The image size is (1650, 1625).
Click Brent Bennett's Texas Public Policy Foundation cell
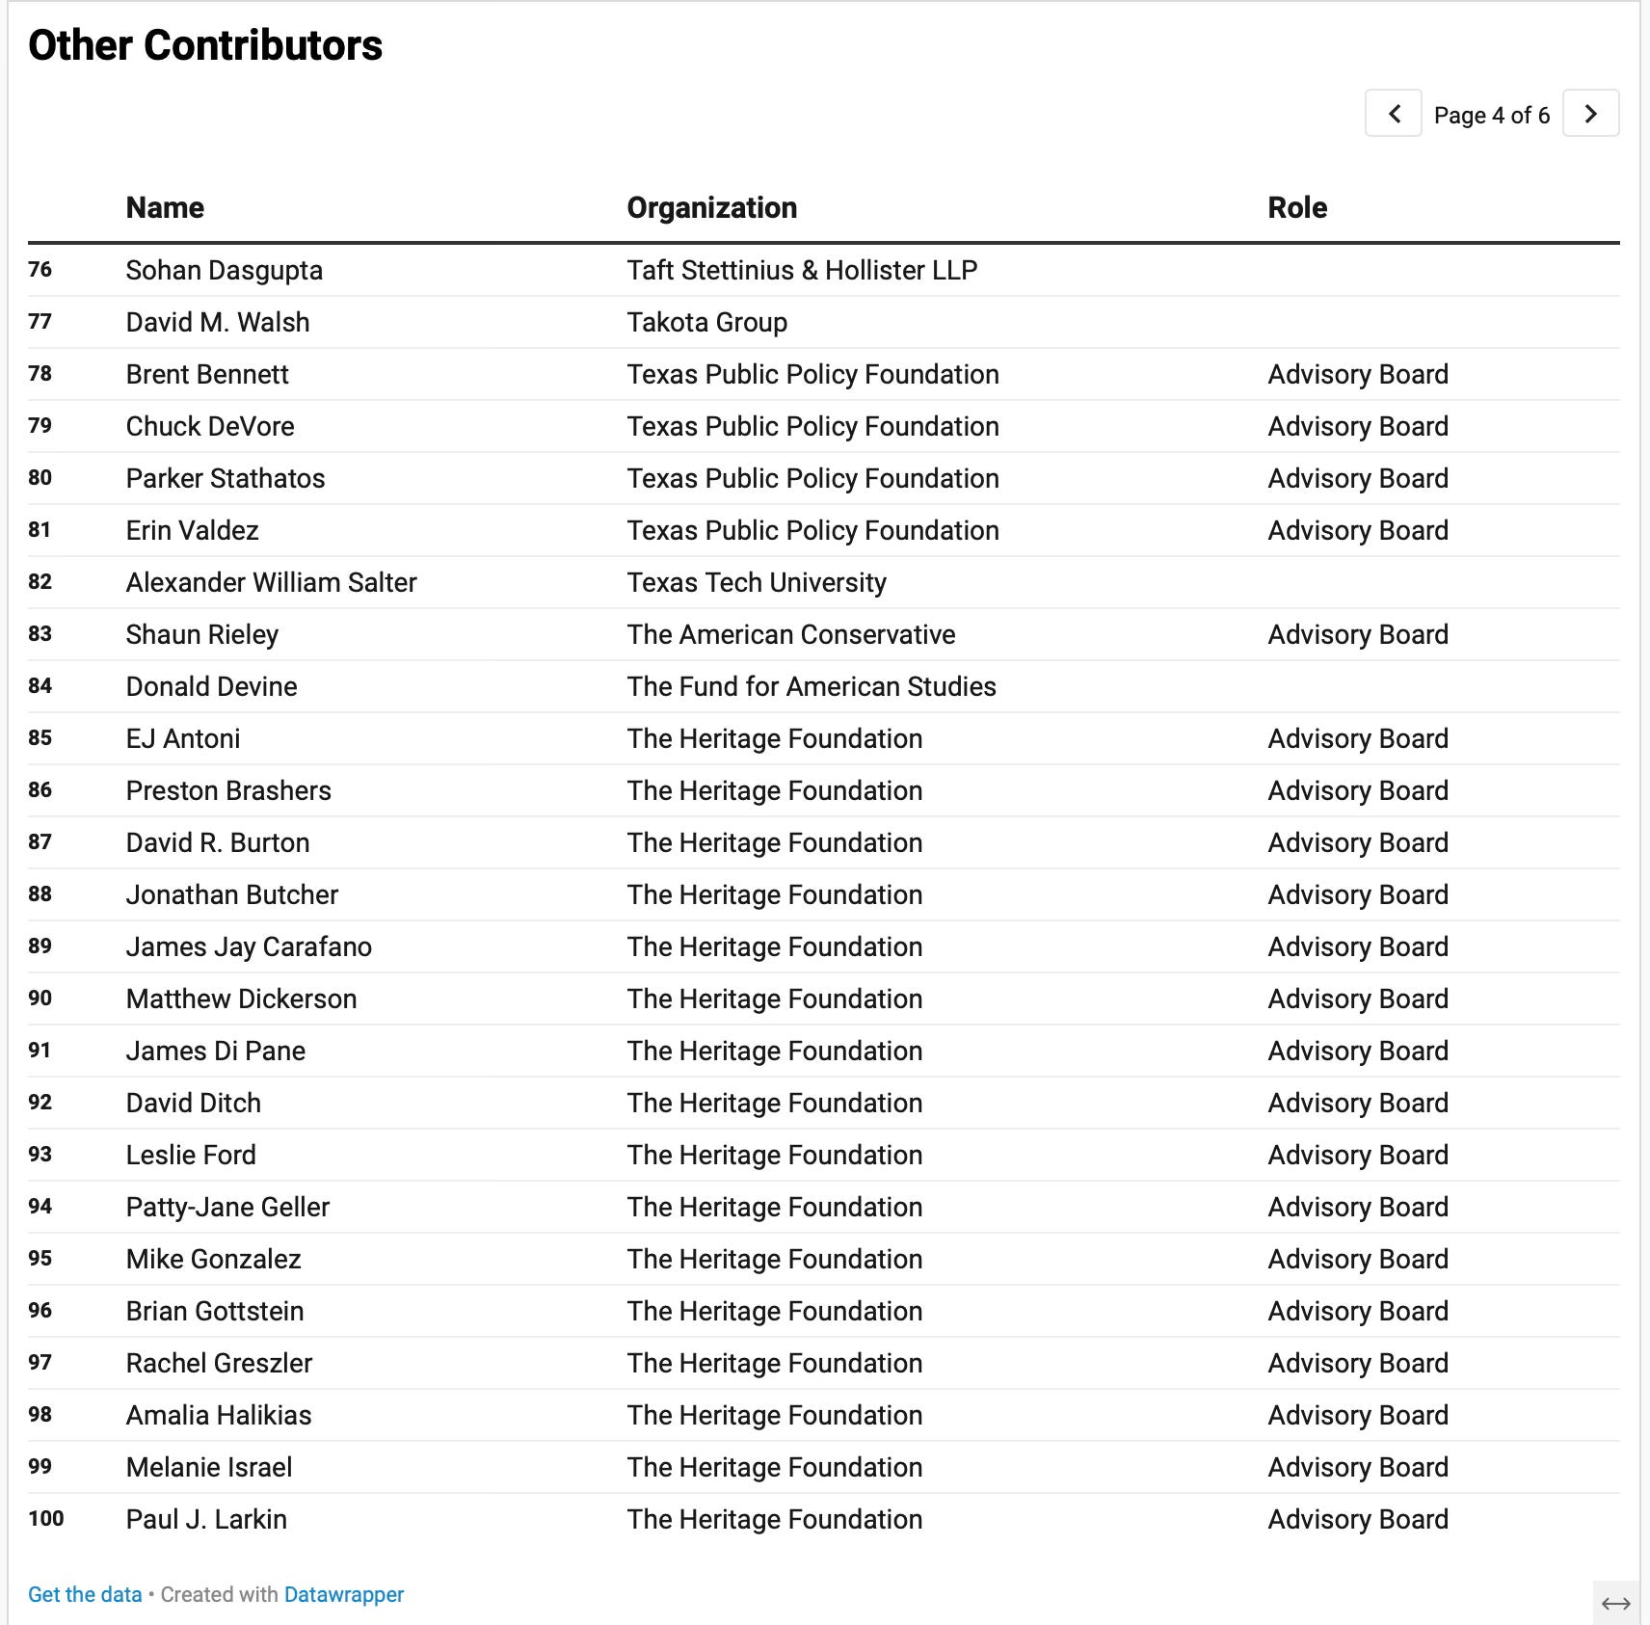(x=813, y=374)
